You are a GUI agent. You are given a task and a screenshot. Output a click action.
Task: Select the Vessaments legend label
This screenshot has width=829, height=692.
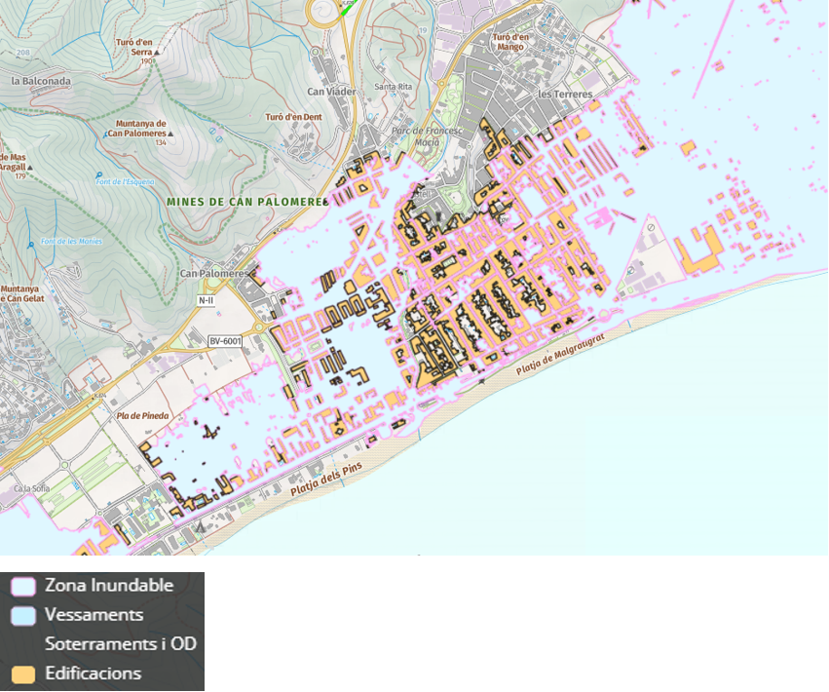(94, 615)
